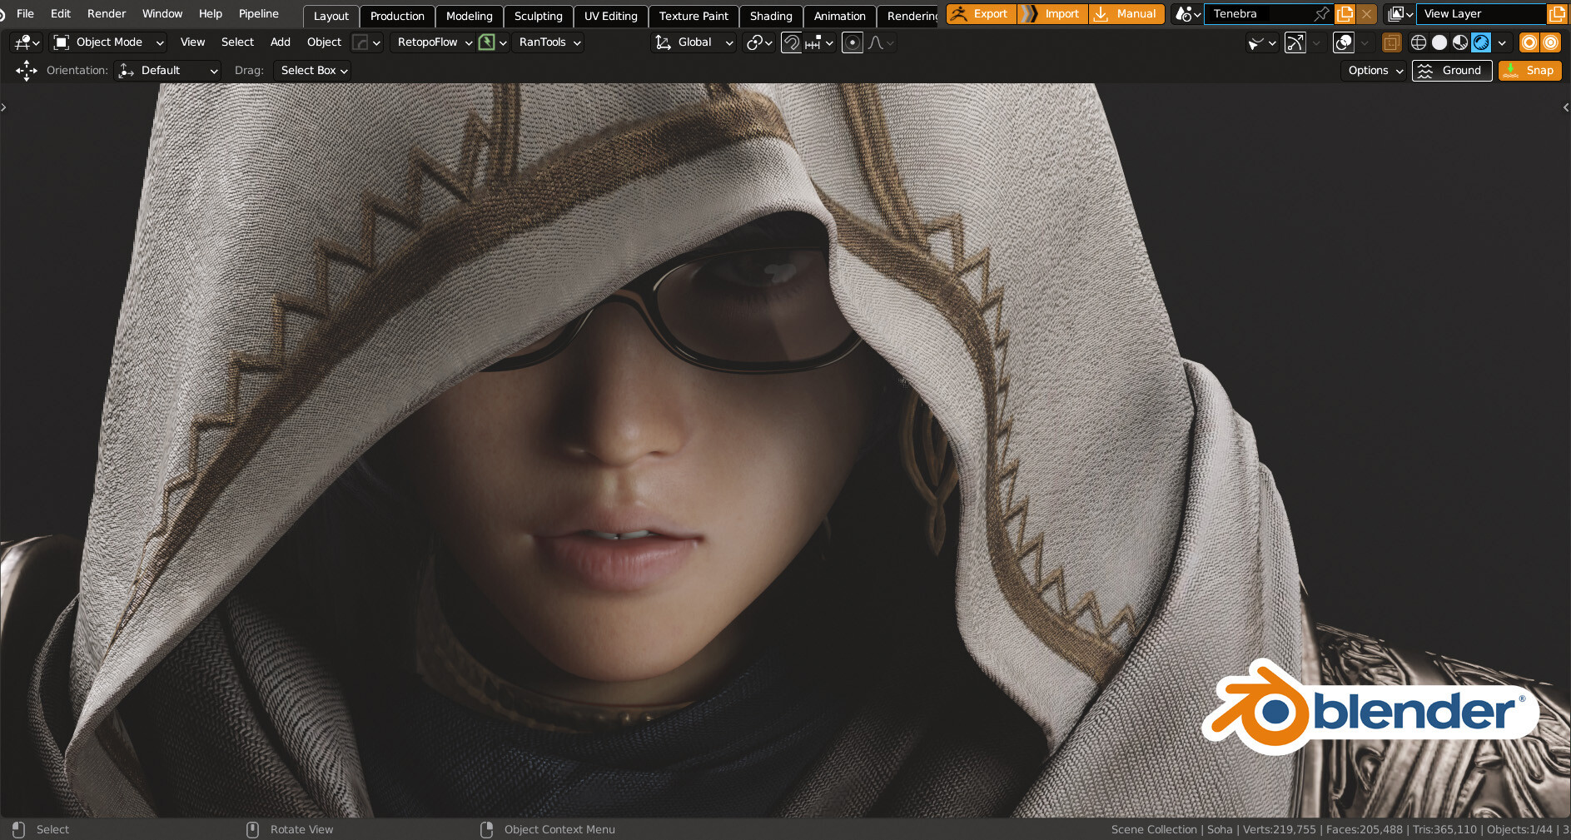
Task: Open the RetopoFlow dropdown menu
Action: click(x=435, y=42)
